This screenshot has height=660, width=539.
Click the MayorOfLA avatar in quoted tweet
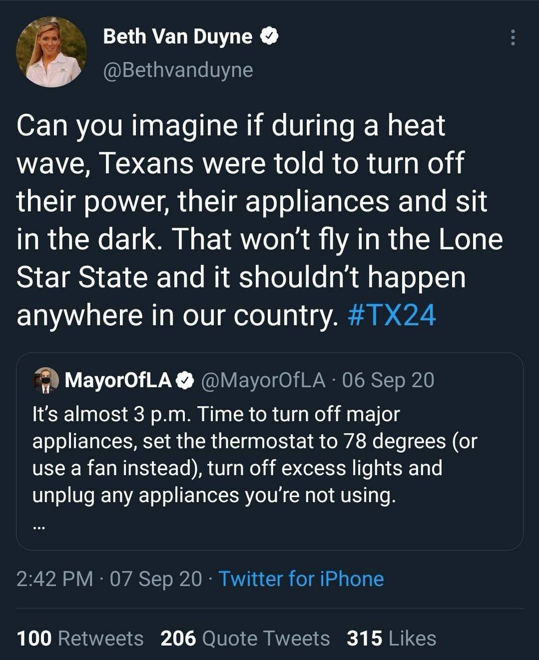(46, 381)
